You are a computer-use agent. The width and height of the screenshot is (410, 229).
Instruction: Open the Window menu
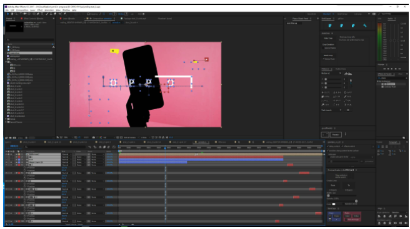click(x=66, y=10)
